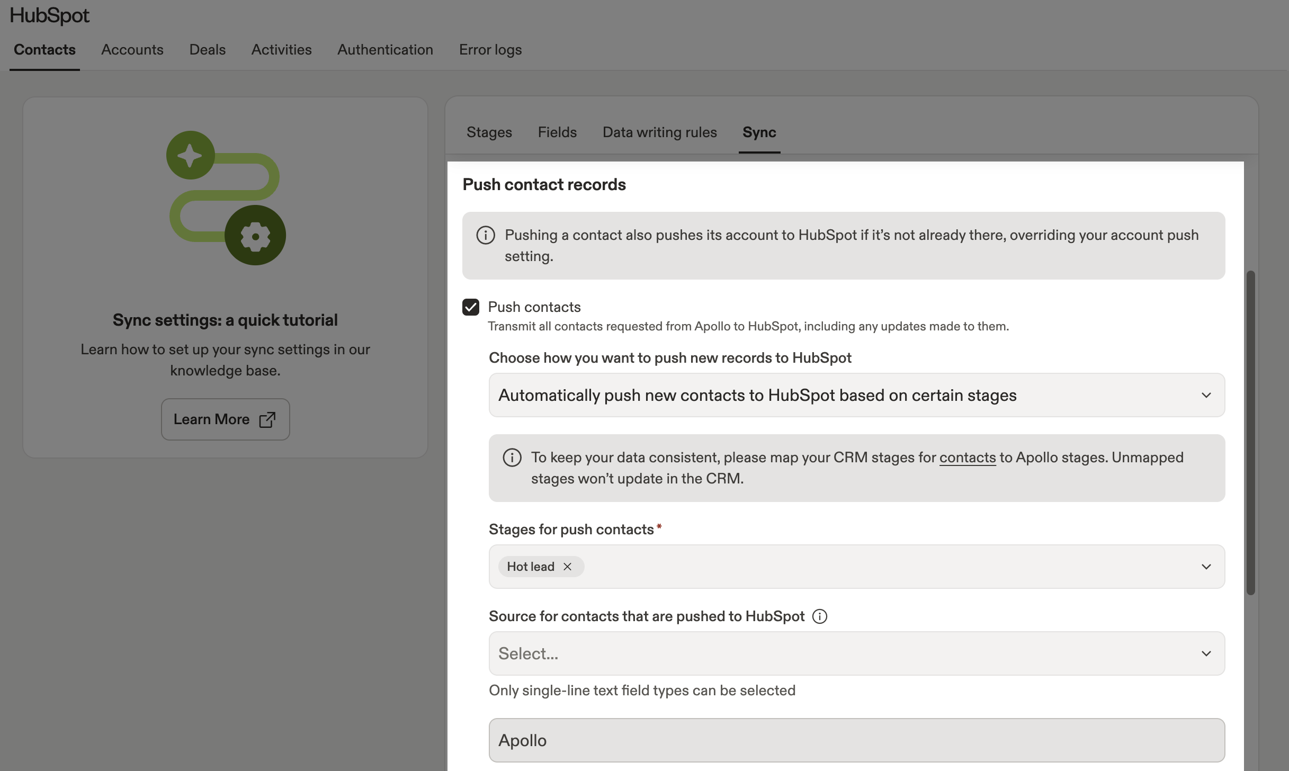Uncheck the Push contacts checkbox

471,307
